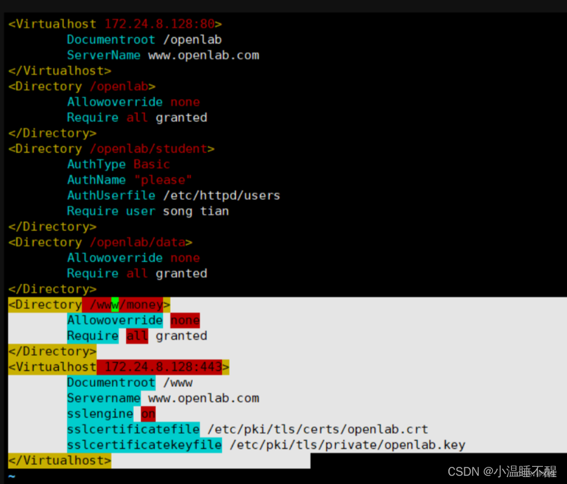Click the tilde on the bottom line
Image resolution: width=567 pixels, height=484 pixels.
tap(10, 474)
